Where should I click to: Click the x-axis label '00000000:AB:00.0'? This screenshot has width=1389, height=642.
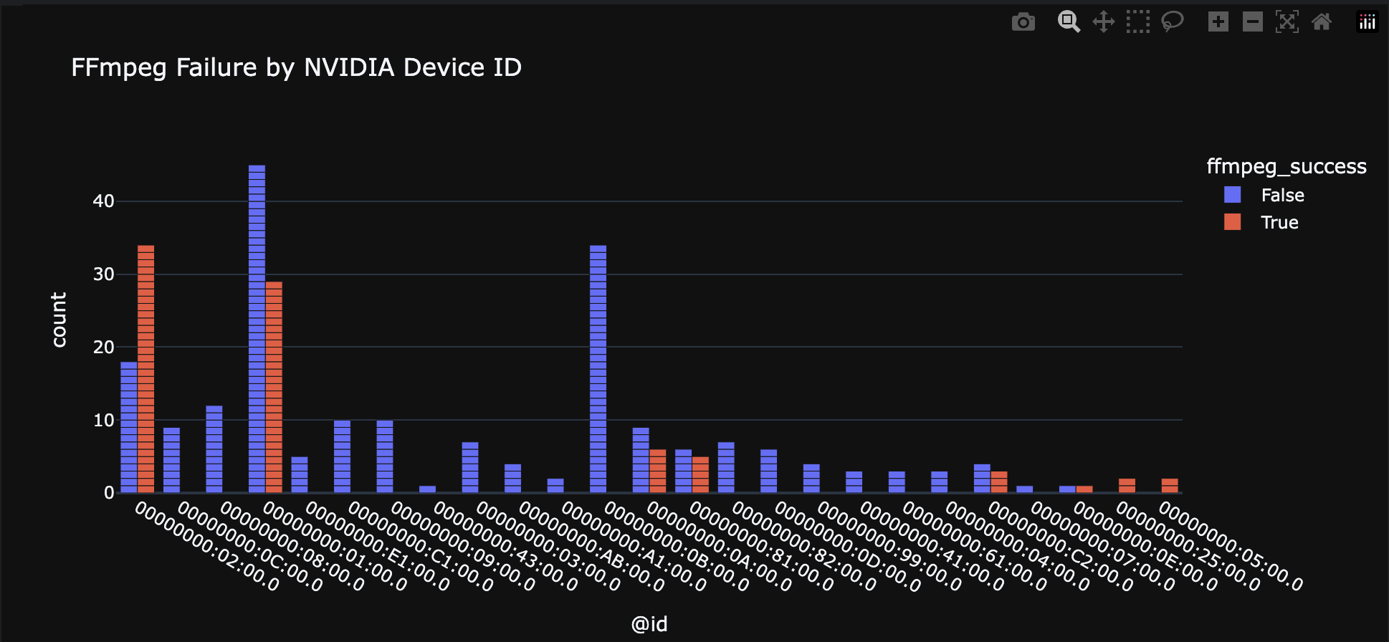591,546
